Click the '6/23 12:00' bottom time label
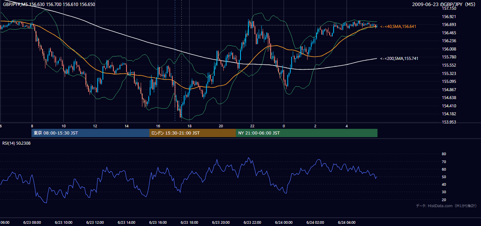This screenshot has width=481, height=226. point(95,223)
